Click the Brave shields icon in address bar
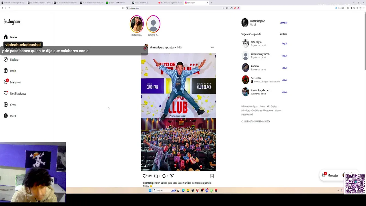The width and height of the screenshot is (366, 206). tap(235, 8)
